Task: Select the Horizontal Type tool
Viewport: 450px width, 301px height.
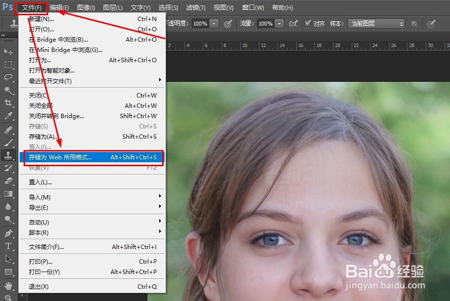Action: (8, 246)
